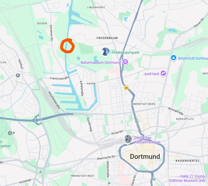
Task: Click the S-Bahn icon near Möllerstraße
Action: pos(109,183)
